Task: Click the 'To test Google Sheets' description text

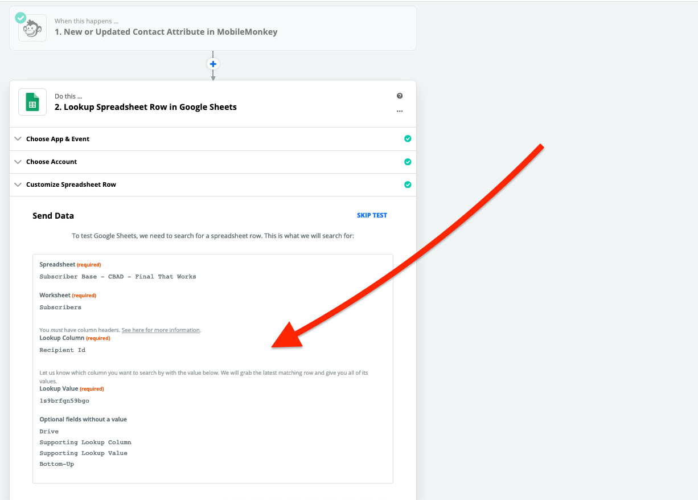Action: tap(213, 235)
